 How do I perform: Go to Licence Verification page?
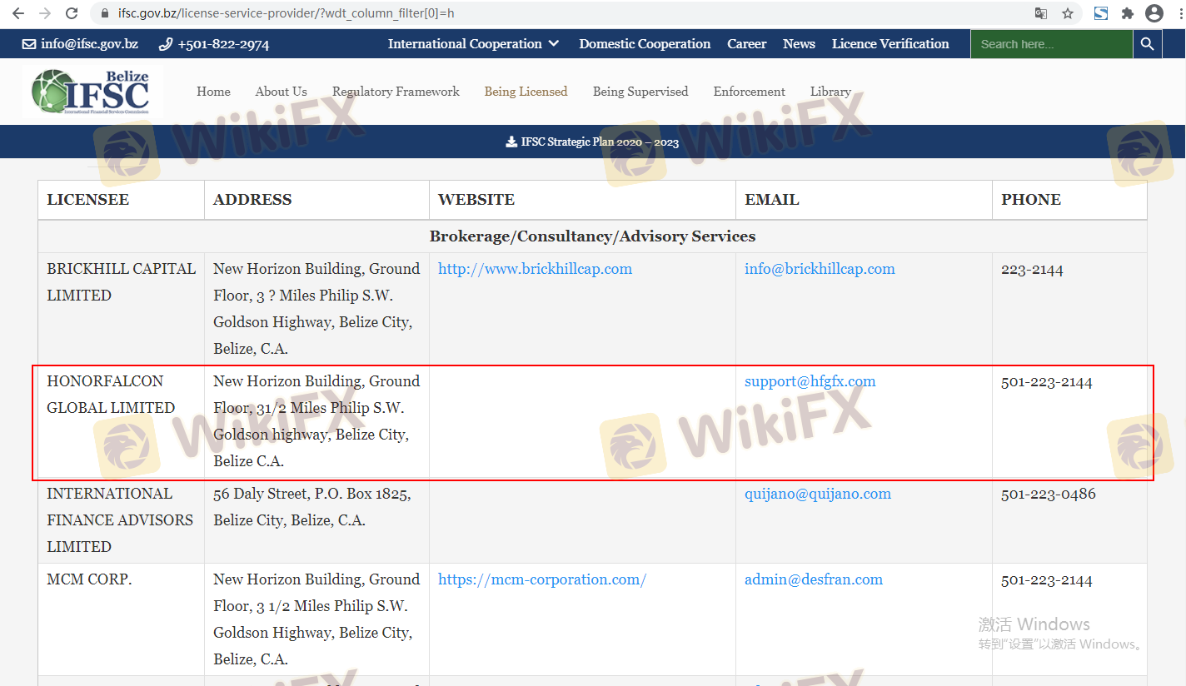tap(889, 44)
